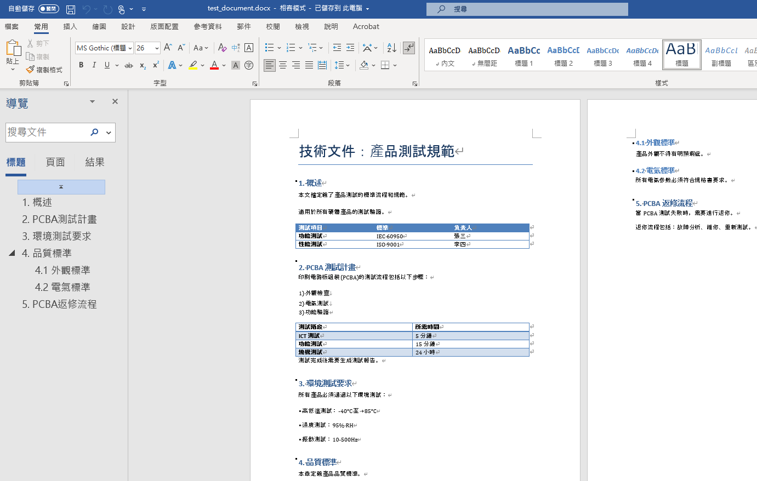Toggle center alignment
The image size is (757, 481).
(x=283, y=65)
